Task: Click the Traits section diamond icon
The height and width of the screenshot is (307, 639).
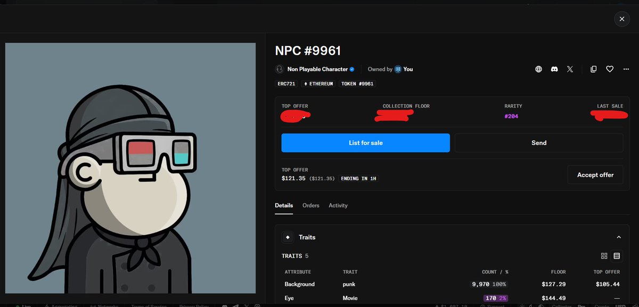Action: pyautogui.click(x=288, y=237)
